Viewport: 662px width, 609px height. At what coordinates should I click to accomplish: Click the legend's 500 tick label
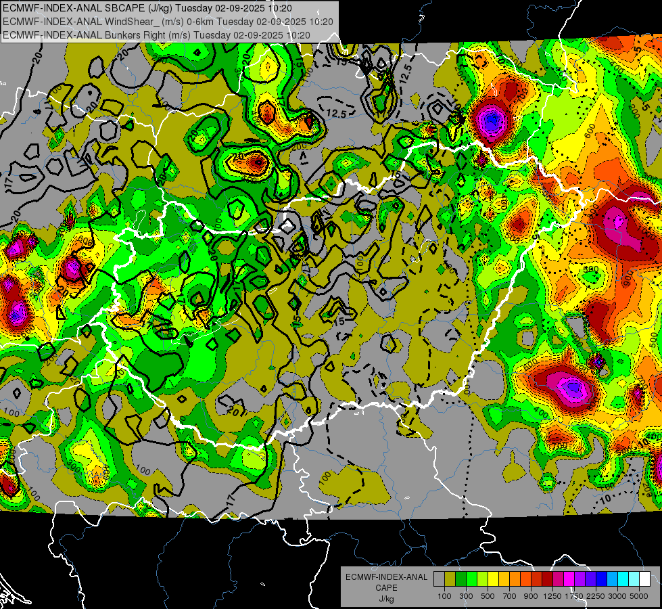click(x=488, y=596)
